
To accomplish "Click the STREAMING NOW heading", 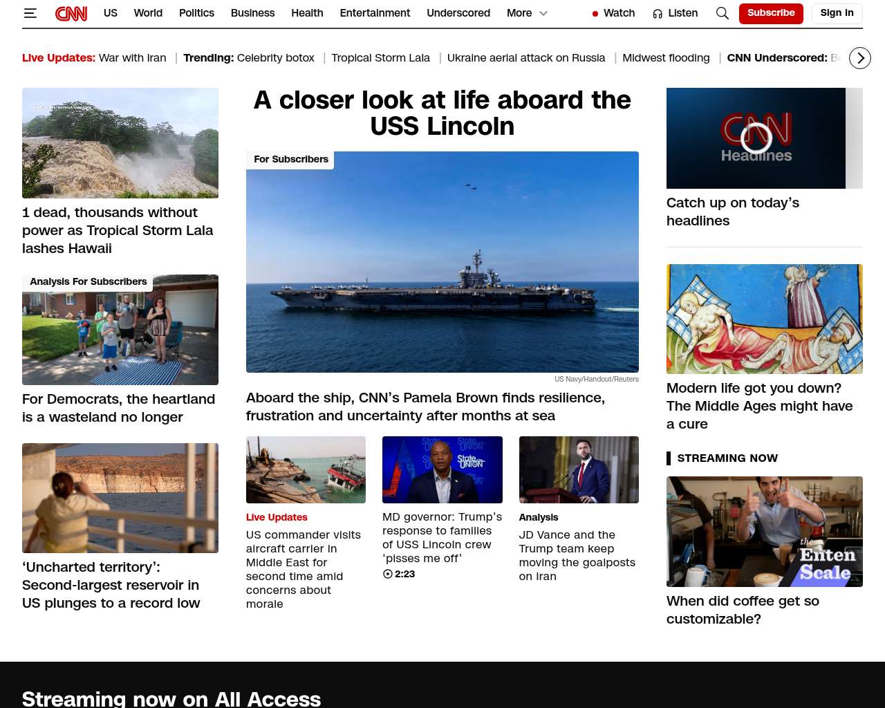I will (727, 458).
